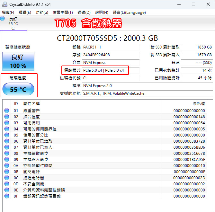Viewport: 215px width, 212px height.
Task: Click the drive letter field C:
Action: point(111,78)
